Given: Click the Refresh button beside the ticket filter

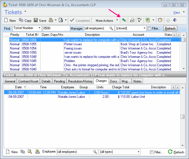Looking at the screenshot, I should pyautogui.click(x=170, y=29).
